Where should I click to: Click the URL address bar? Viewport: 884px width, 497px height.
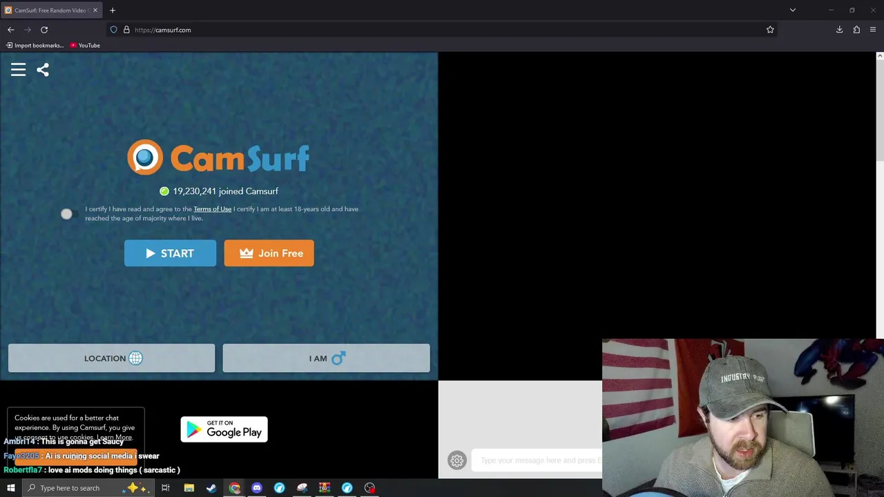pos(442,30)
